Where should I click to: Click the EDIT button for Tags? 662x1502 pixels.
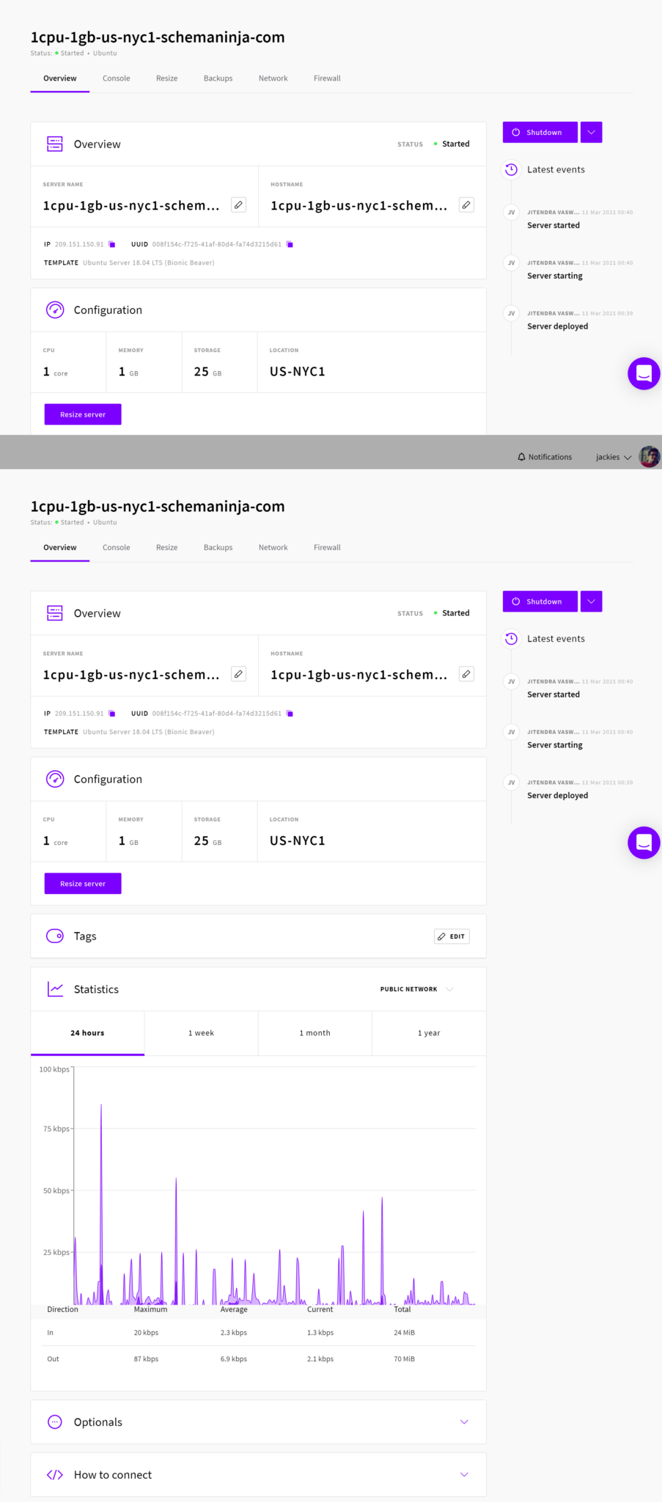coord(452,937)
